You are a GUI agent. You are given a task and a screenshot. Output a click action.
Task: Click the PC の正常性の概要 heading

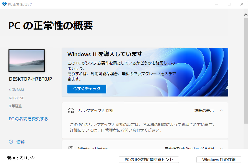[x=50, y=25]
